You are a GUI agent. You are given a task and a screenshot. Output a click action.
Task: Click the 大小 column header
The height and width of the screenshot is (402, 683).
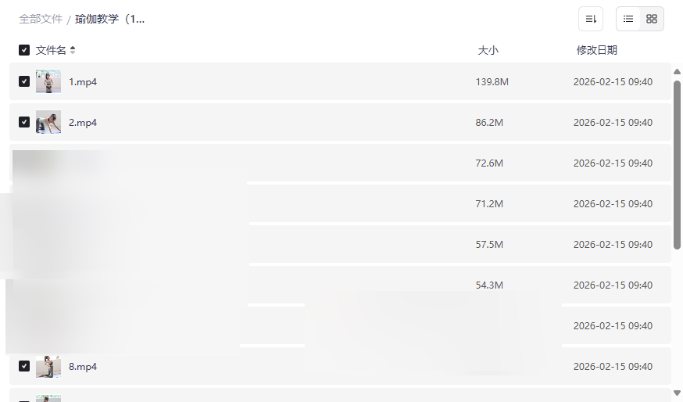[x=488, y=50]
